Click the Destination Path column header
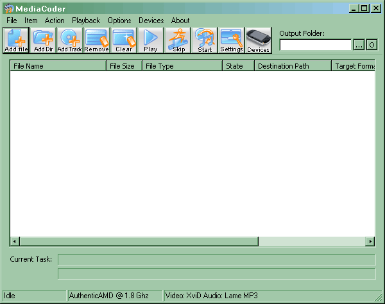 click(x=293, y=66)
